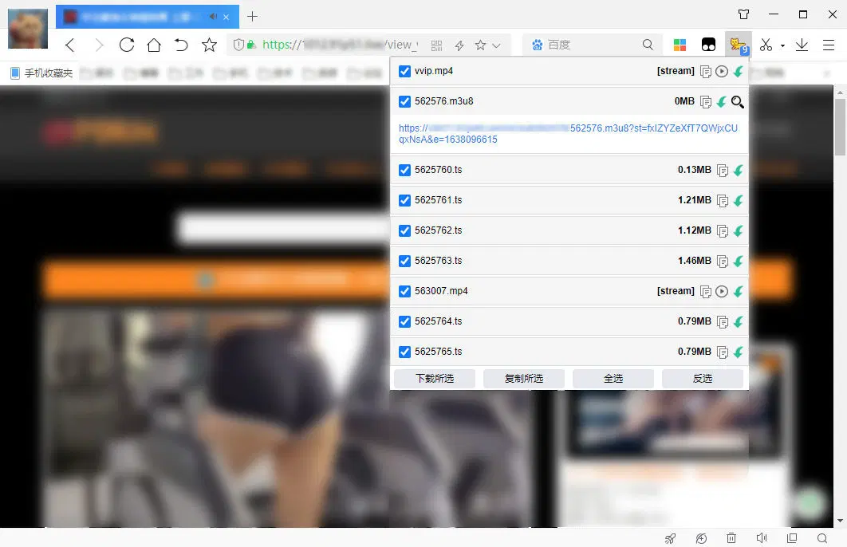Toggle the 5625765.ts checkbox
The height and width of the screenshot is (547, 847).
(404, 352)
